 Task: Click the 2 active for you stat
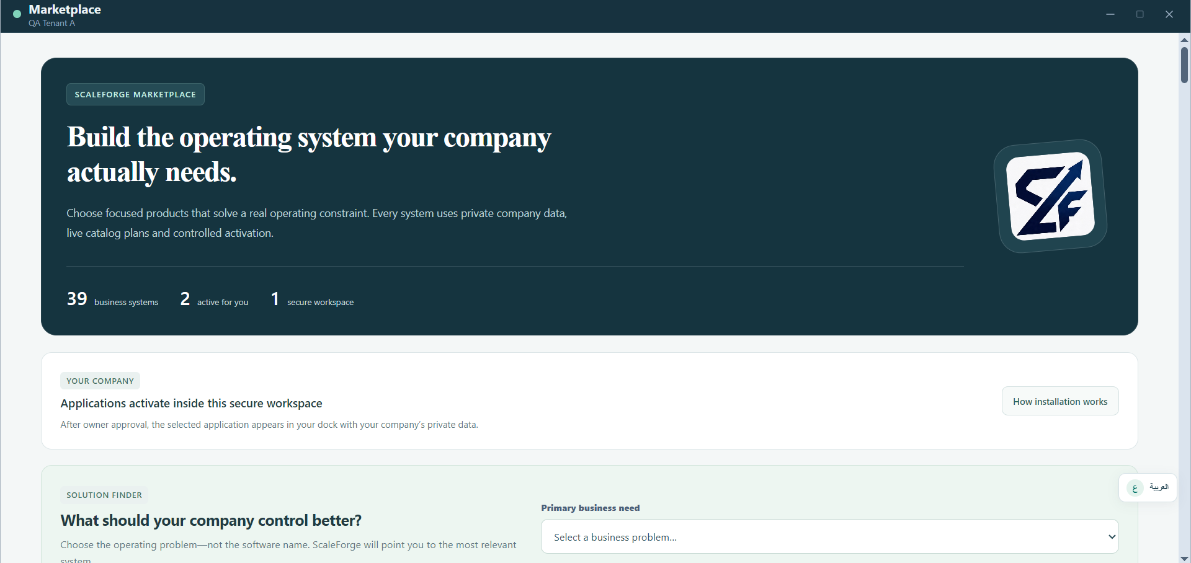[214, 299]
